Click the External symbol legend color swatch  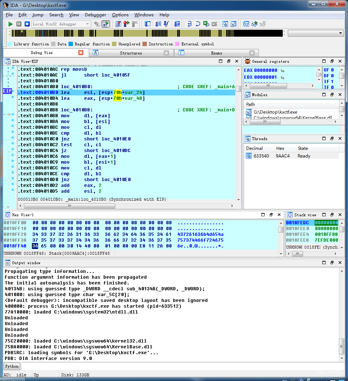177,44
